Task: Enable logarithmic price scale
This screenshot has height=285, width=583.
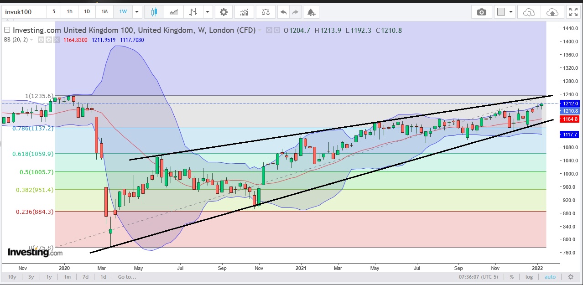Action: 529,277
